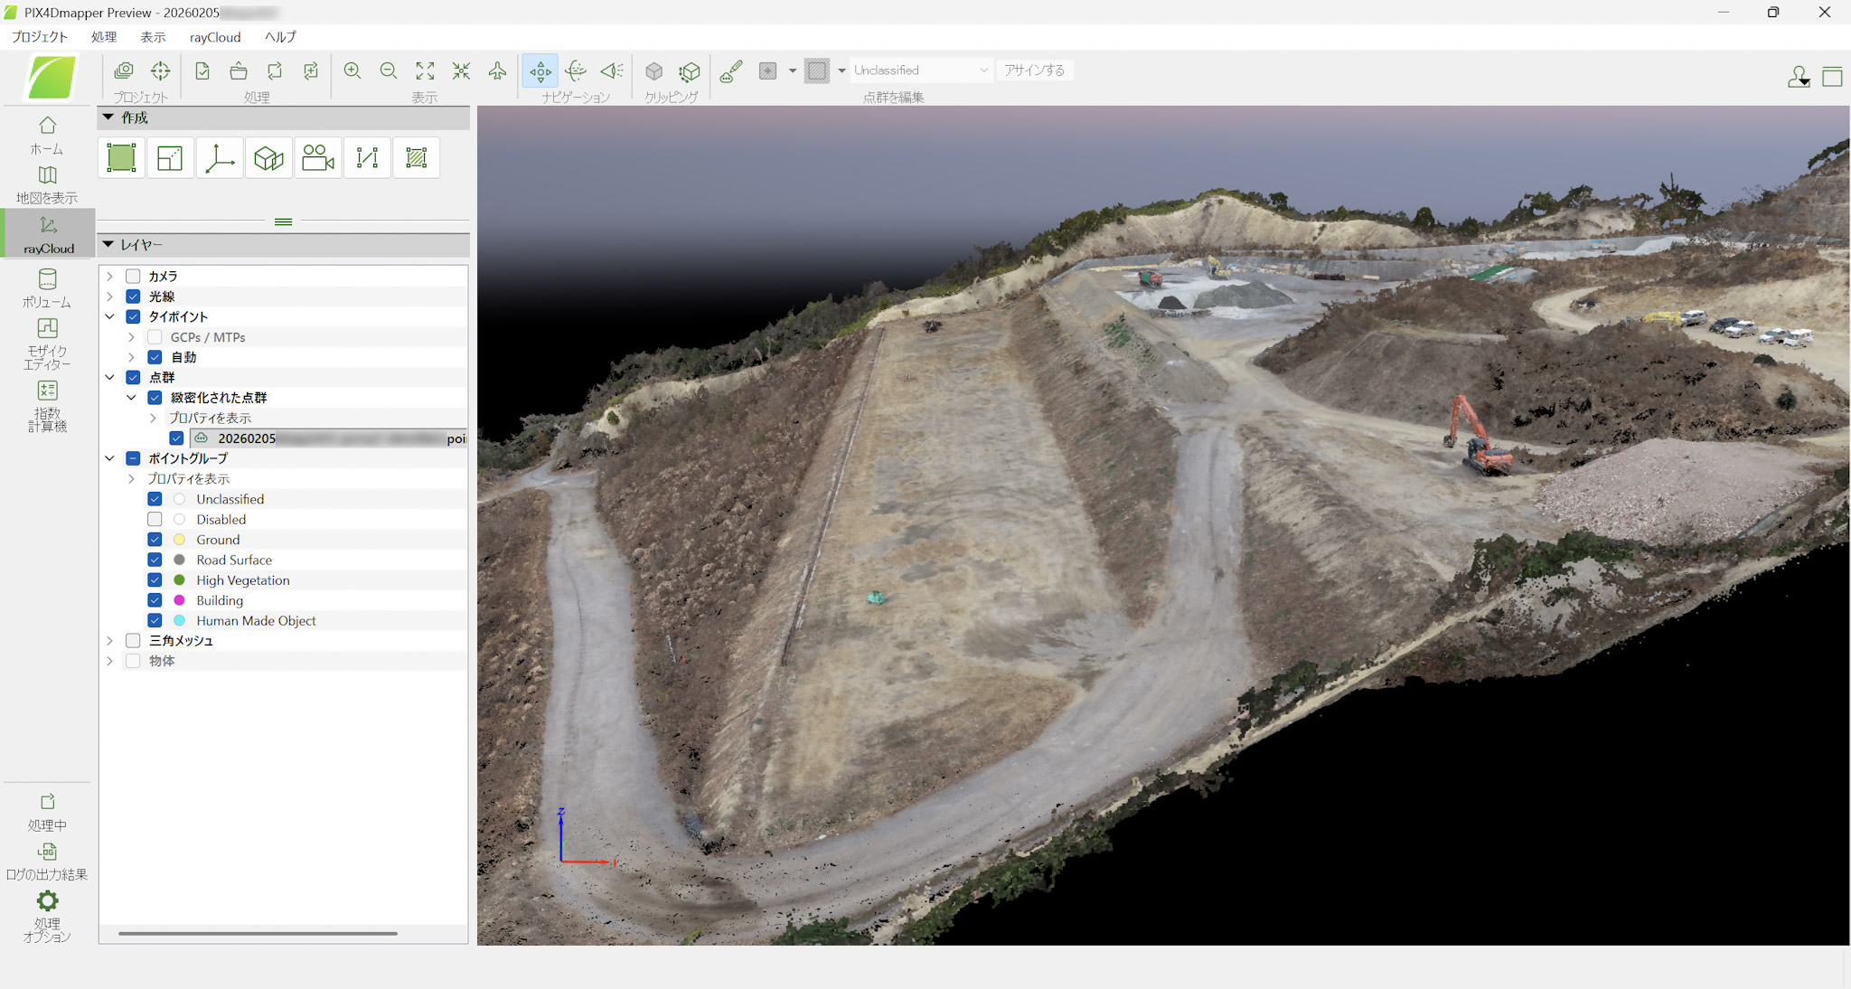Open the モザイクエディター view
The height and width of the screenshot is (989, 1851).
pos(47,344)
